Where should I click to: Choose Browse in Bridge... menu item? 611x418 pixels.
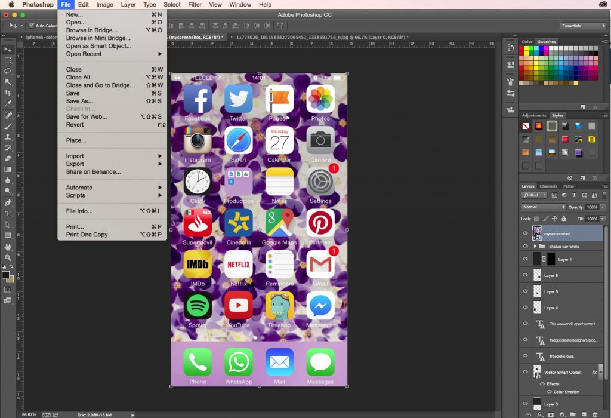[112, 30]
